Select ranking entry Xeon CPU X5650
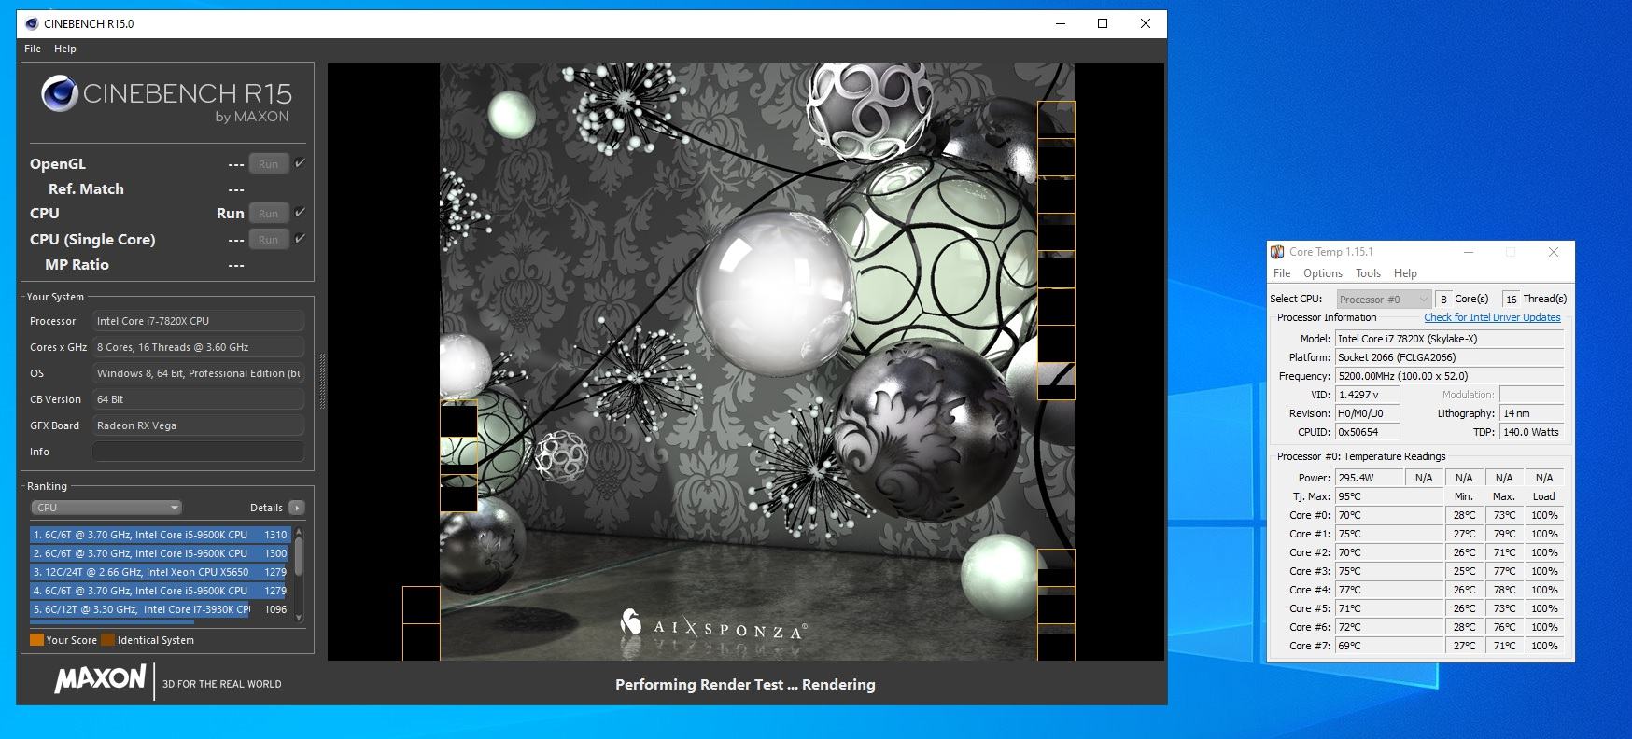The width and height of the screenshot is (1632, 739). click(x=159, y=572)
